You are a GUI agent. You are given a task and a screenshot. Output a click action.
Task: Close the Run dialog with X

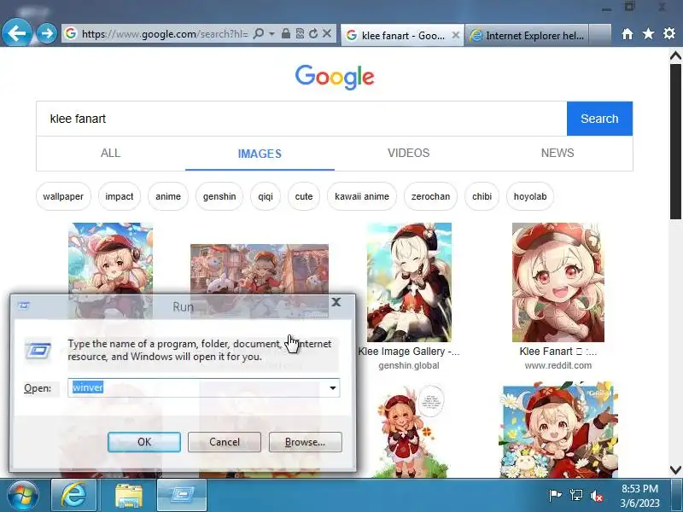pyautogui.click(x=336, y=302)
